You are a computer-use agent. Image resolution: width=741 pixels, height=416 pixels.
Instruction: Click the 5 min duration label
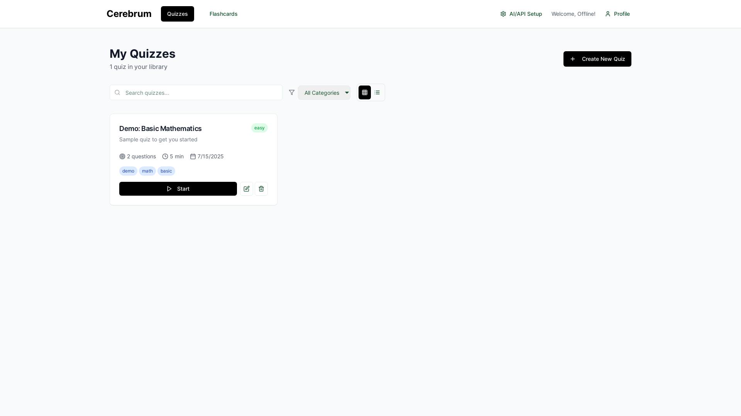(x=173, y=156)
